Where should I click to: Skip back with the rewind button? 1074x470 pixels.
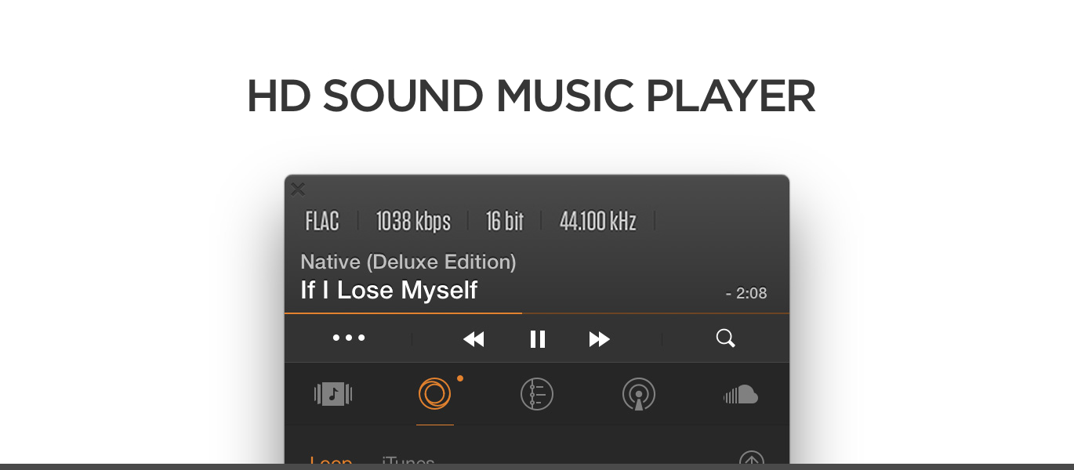click(474, 339)
